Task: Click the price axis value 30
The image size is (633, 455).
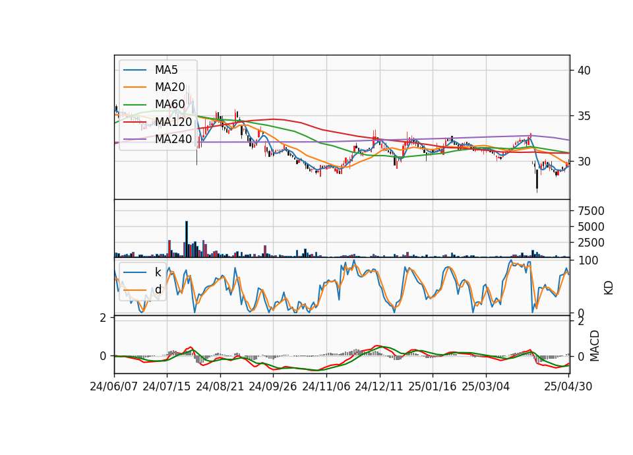Action: (x=584, y=162)
